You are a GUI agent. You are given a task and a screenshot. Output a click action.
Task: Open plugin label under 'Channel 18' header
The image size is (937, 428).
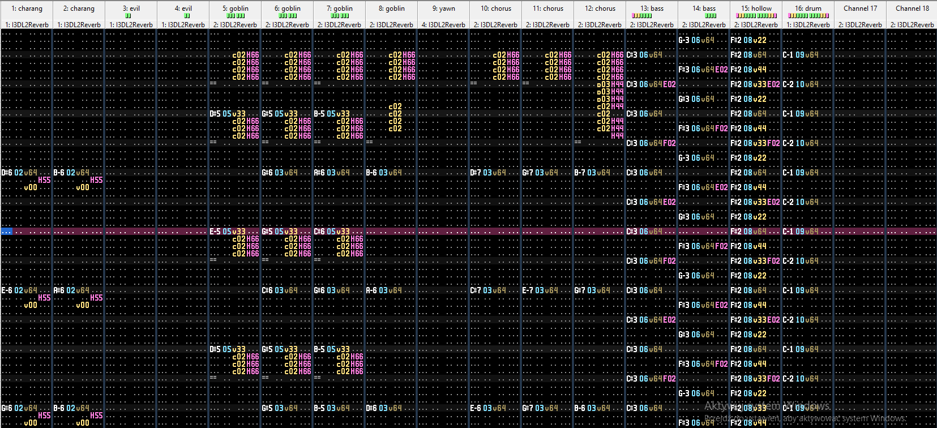coord(912,25)
